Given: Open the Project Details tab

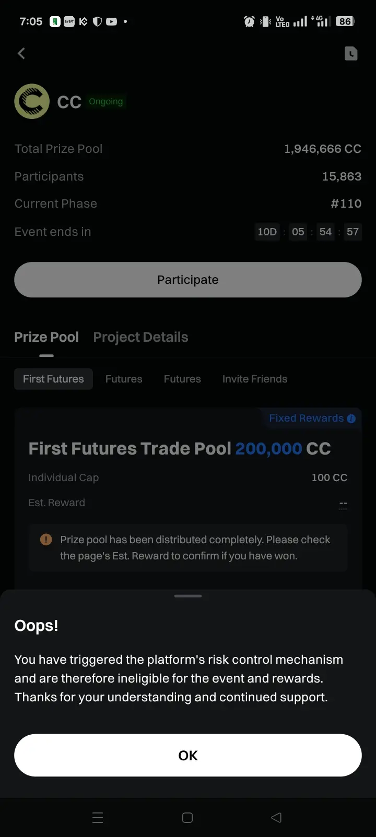Looking at the screenshot, I should [140, 337].
